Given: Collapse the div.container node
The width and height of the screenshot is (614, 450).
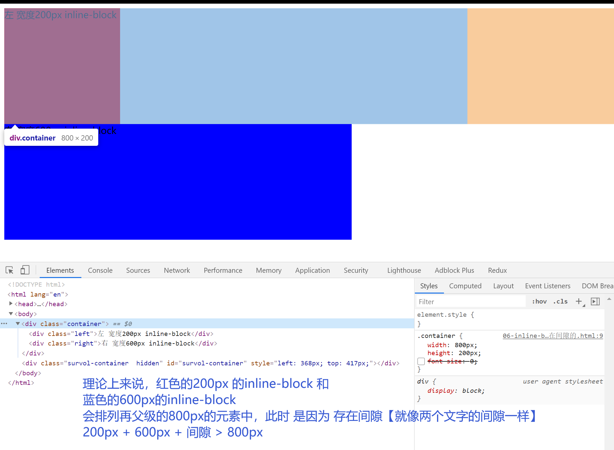Looking at the screenshot, I should (x=18, y=324).
